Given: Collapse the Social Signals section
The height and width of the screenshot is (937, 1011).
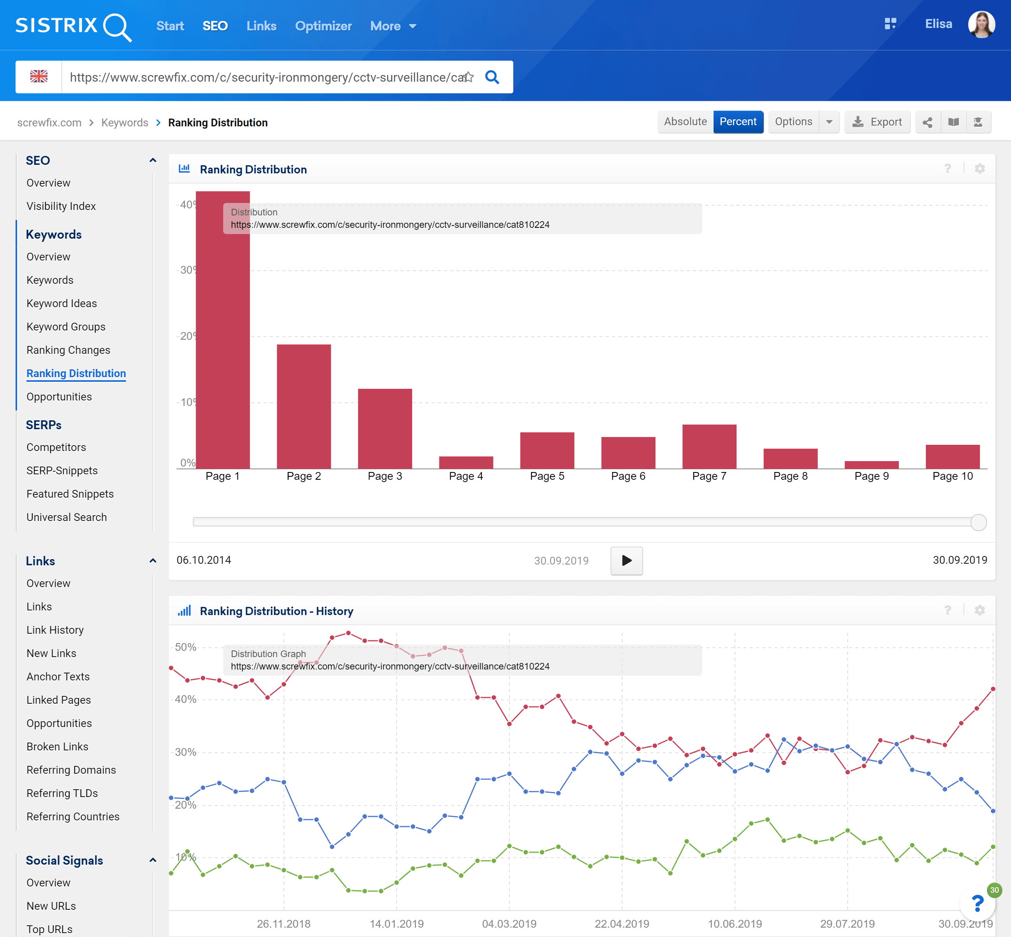Looking at the screenshot, I should tap(152, 860).
